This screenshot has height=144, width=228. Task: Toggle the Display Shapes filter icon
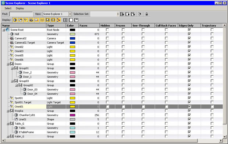20,20
